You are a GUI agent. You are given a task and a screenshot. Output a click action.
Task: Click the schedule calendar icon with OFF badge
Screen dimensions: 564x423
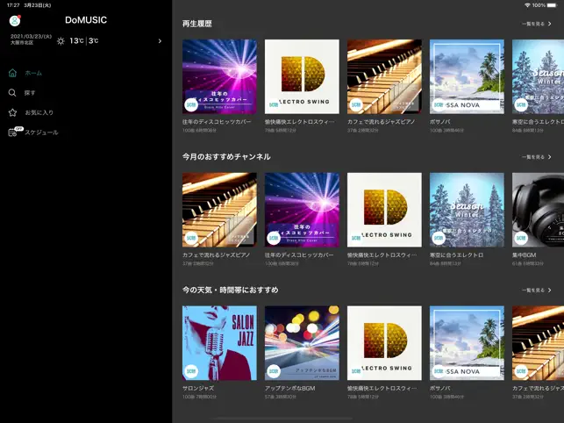14,132
